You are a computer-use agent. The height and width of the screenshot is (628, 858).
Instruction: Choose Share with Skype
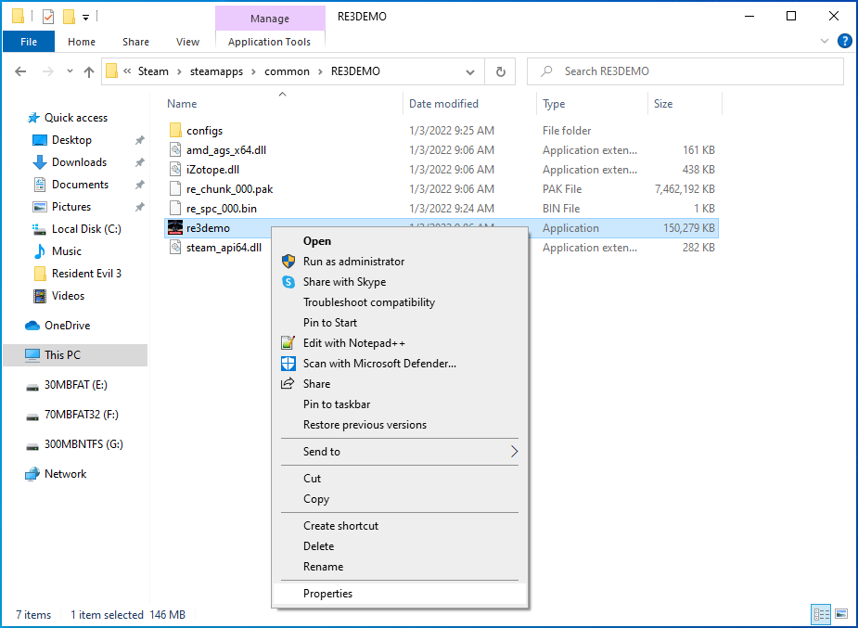(344, 282)
